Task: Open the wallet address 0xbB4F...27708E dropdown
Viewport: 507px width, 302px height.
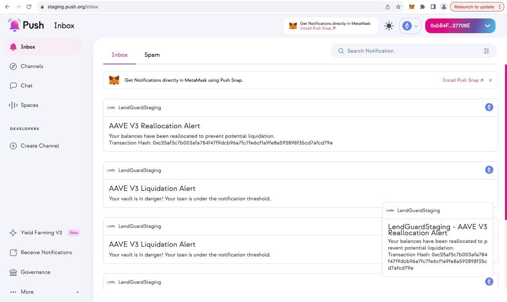Action: (x=460, y=26)
